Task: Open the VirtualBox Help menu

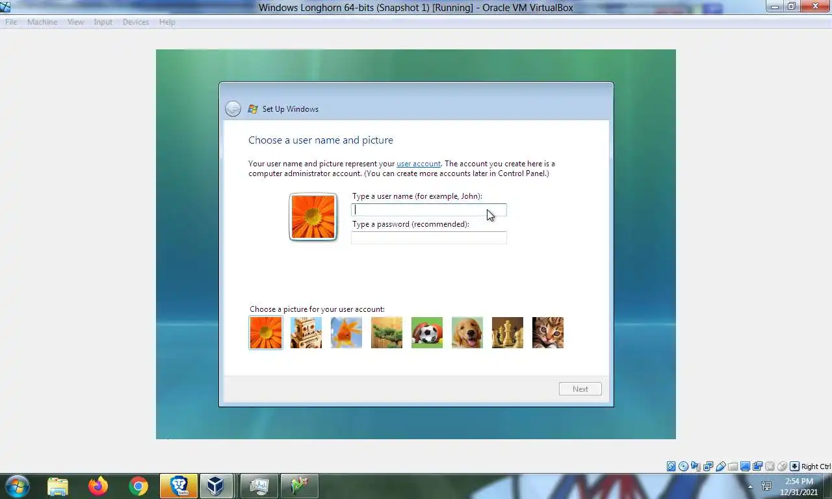Action: [x=167, y=22]
